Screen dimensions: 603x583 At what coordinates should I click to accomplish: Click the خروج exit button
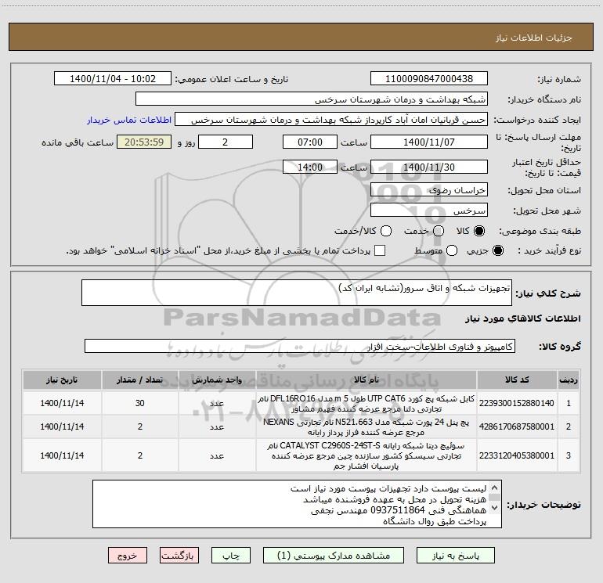coord(128,556)
